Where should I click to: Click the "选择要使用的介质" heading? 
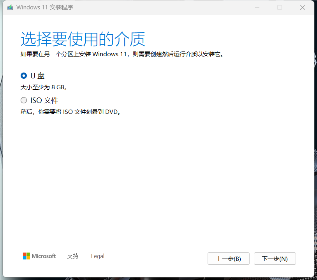pyautogui.click(x=83, y=39)
